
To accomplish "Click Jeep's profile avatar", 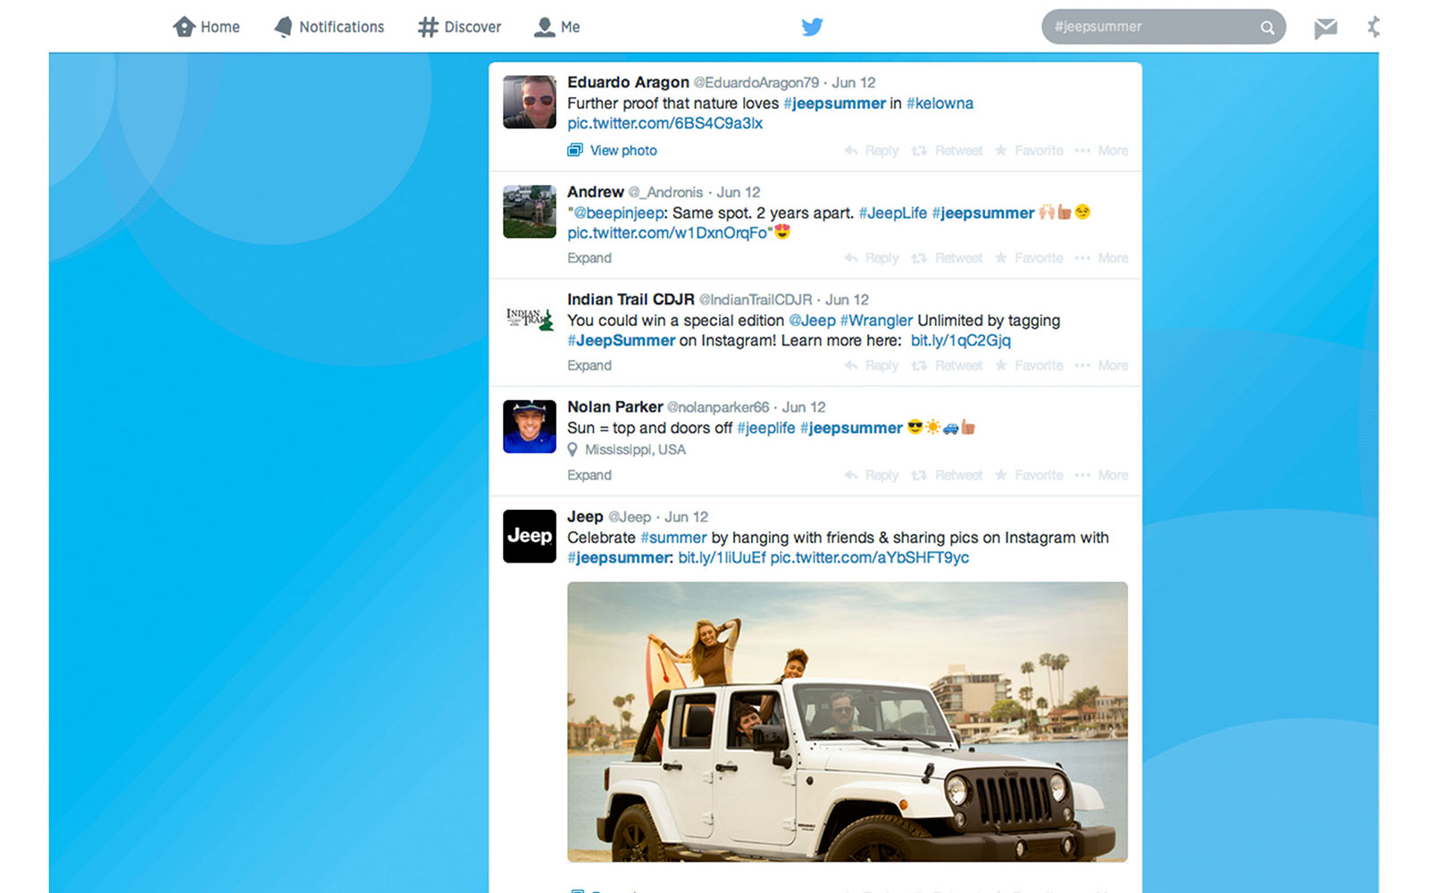I will pos(530,536).
